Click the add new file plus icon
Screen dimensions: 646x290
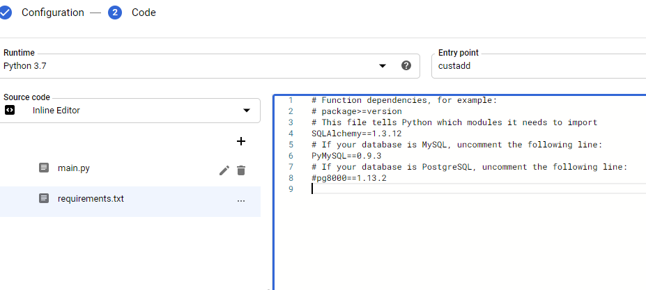[x=241, y=141]
